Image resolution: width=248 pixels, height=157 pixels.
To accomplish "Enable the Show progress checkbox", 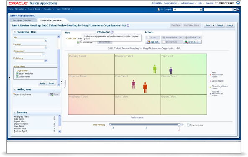I will (x=188, y=125).
